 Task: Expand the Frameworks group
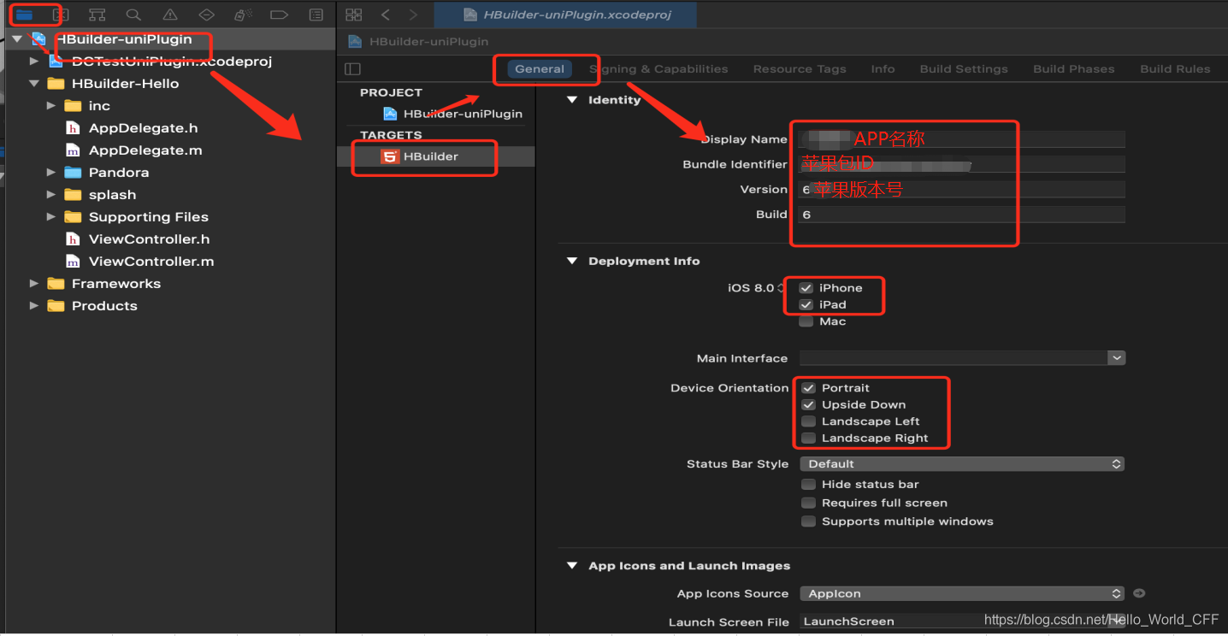[x=34, y=284]
